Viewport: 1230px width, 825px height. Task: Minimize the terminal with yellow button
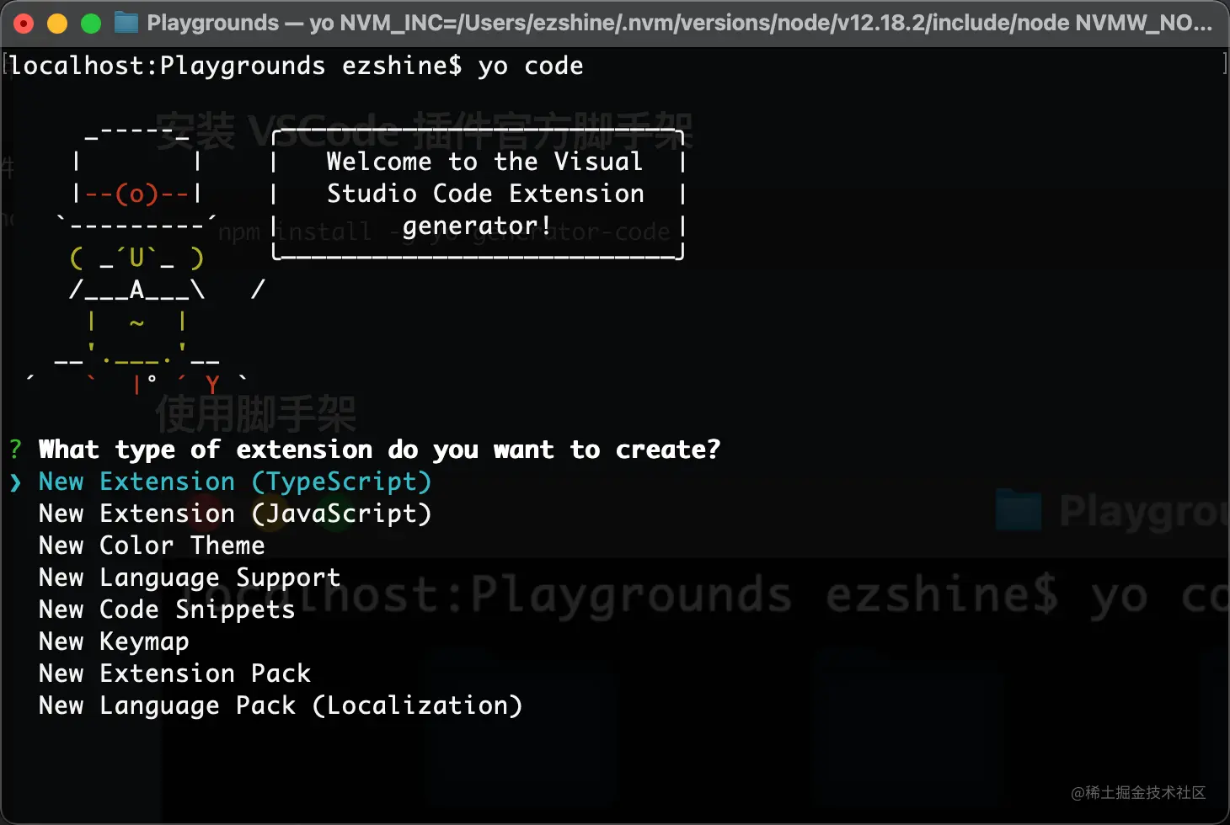point(57,23)
